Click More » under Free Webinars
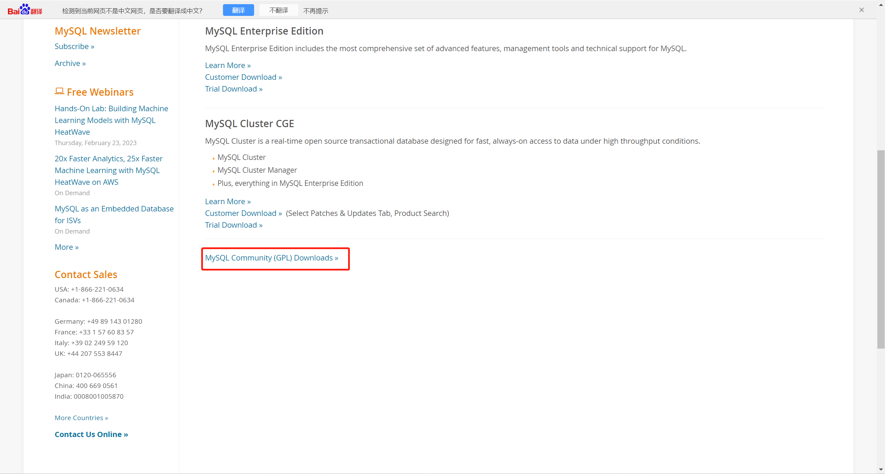Image resolution: width=885 pixels, height=474 pixels. click(67, 247)
